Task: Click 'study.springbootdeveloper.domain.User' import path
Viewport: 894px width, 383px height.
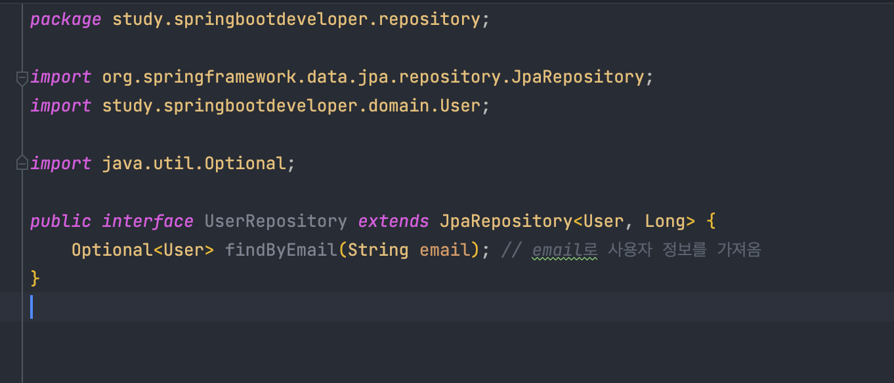Action: coord(291,106)
